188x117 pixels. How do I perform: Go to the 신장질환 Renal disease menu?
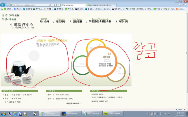coord(78,21)
